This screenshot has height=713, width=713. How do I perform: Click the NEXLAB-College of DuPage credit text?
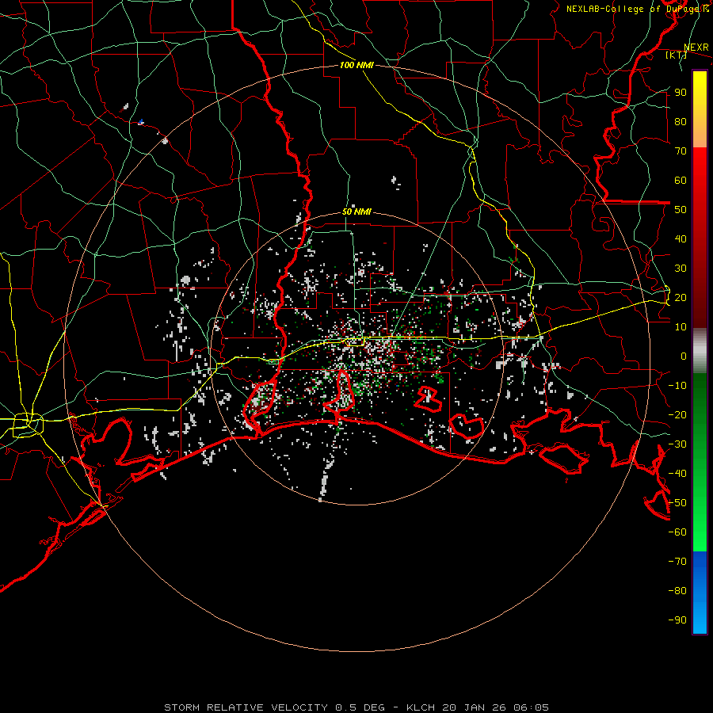tap(637, 9)
